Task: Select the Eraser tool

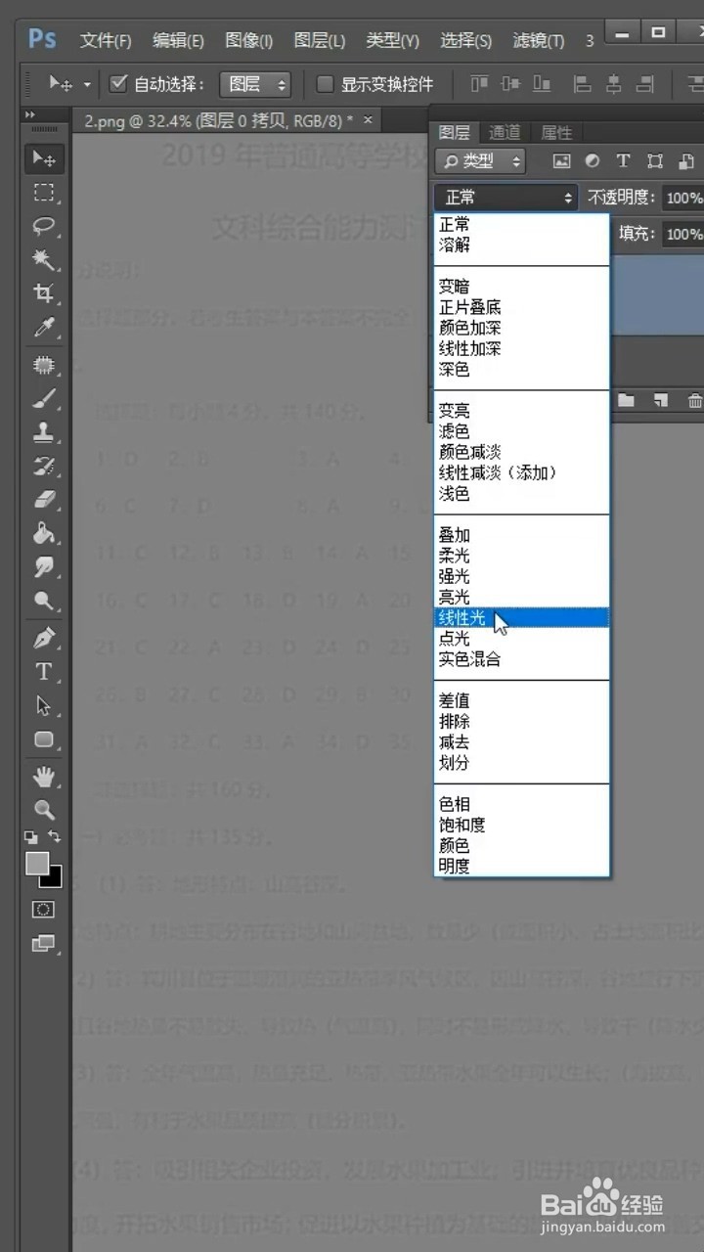Action: coord(44,500)
